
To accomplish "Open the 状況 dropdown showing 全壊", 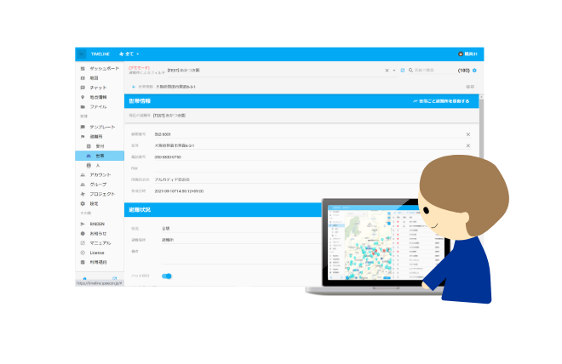I will (x=241, y=228).
